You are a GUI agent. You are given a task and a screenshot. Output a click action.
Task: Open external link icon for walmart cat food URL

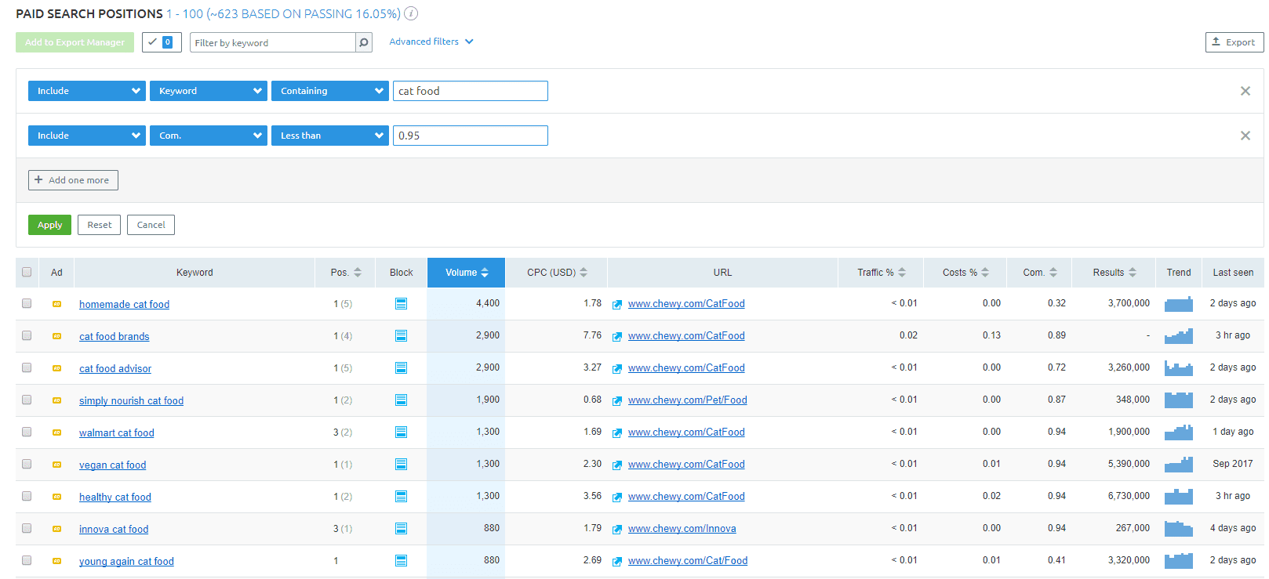617,432
